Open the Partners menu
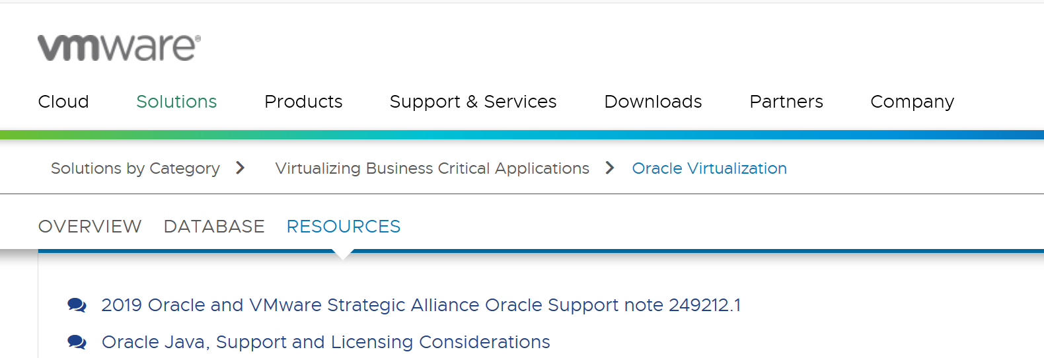The image size is (1044, 358). pyautogui.click(x=786, y=102)
